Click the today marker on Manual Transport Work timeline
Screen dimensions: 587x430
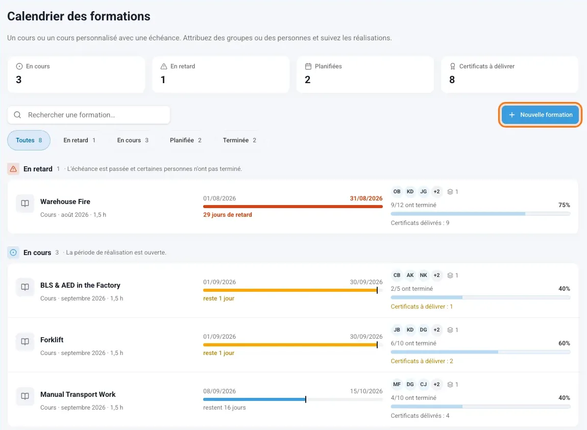tap(306, 399)
